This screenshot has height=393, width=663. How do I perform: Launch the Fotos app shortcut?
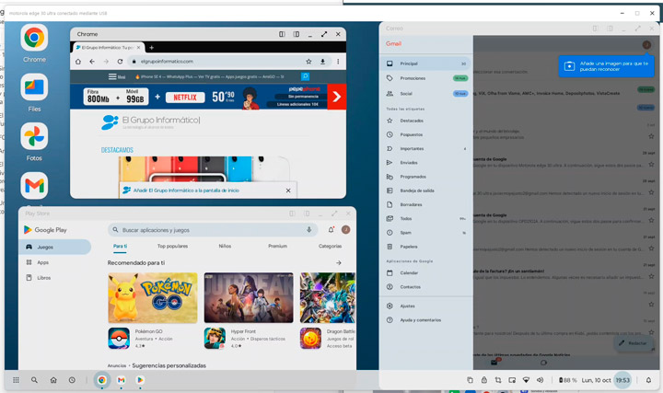tap(34, 136)
